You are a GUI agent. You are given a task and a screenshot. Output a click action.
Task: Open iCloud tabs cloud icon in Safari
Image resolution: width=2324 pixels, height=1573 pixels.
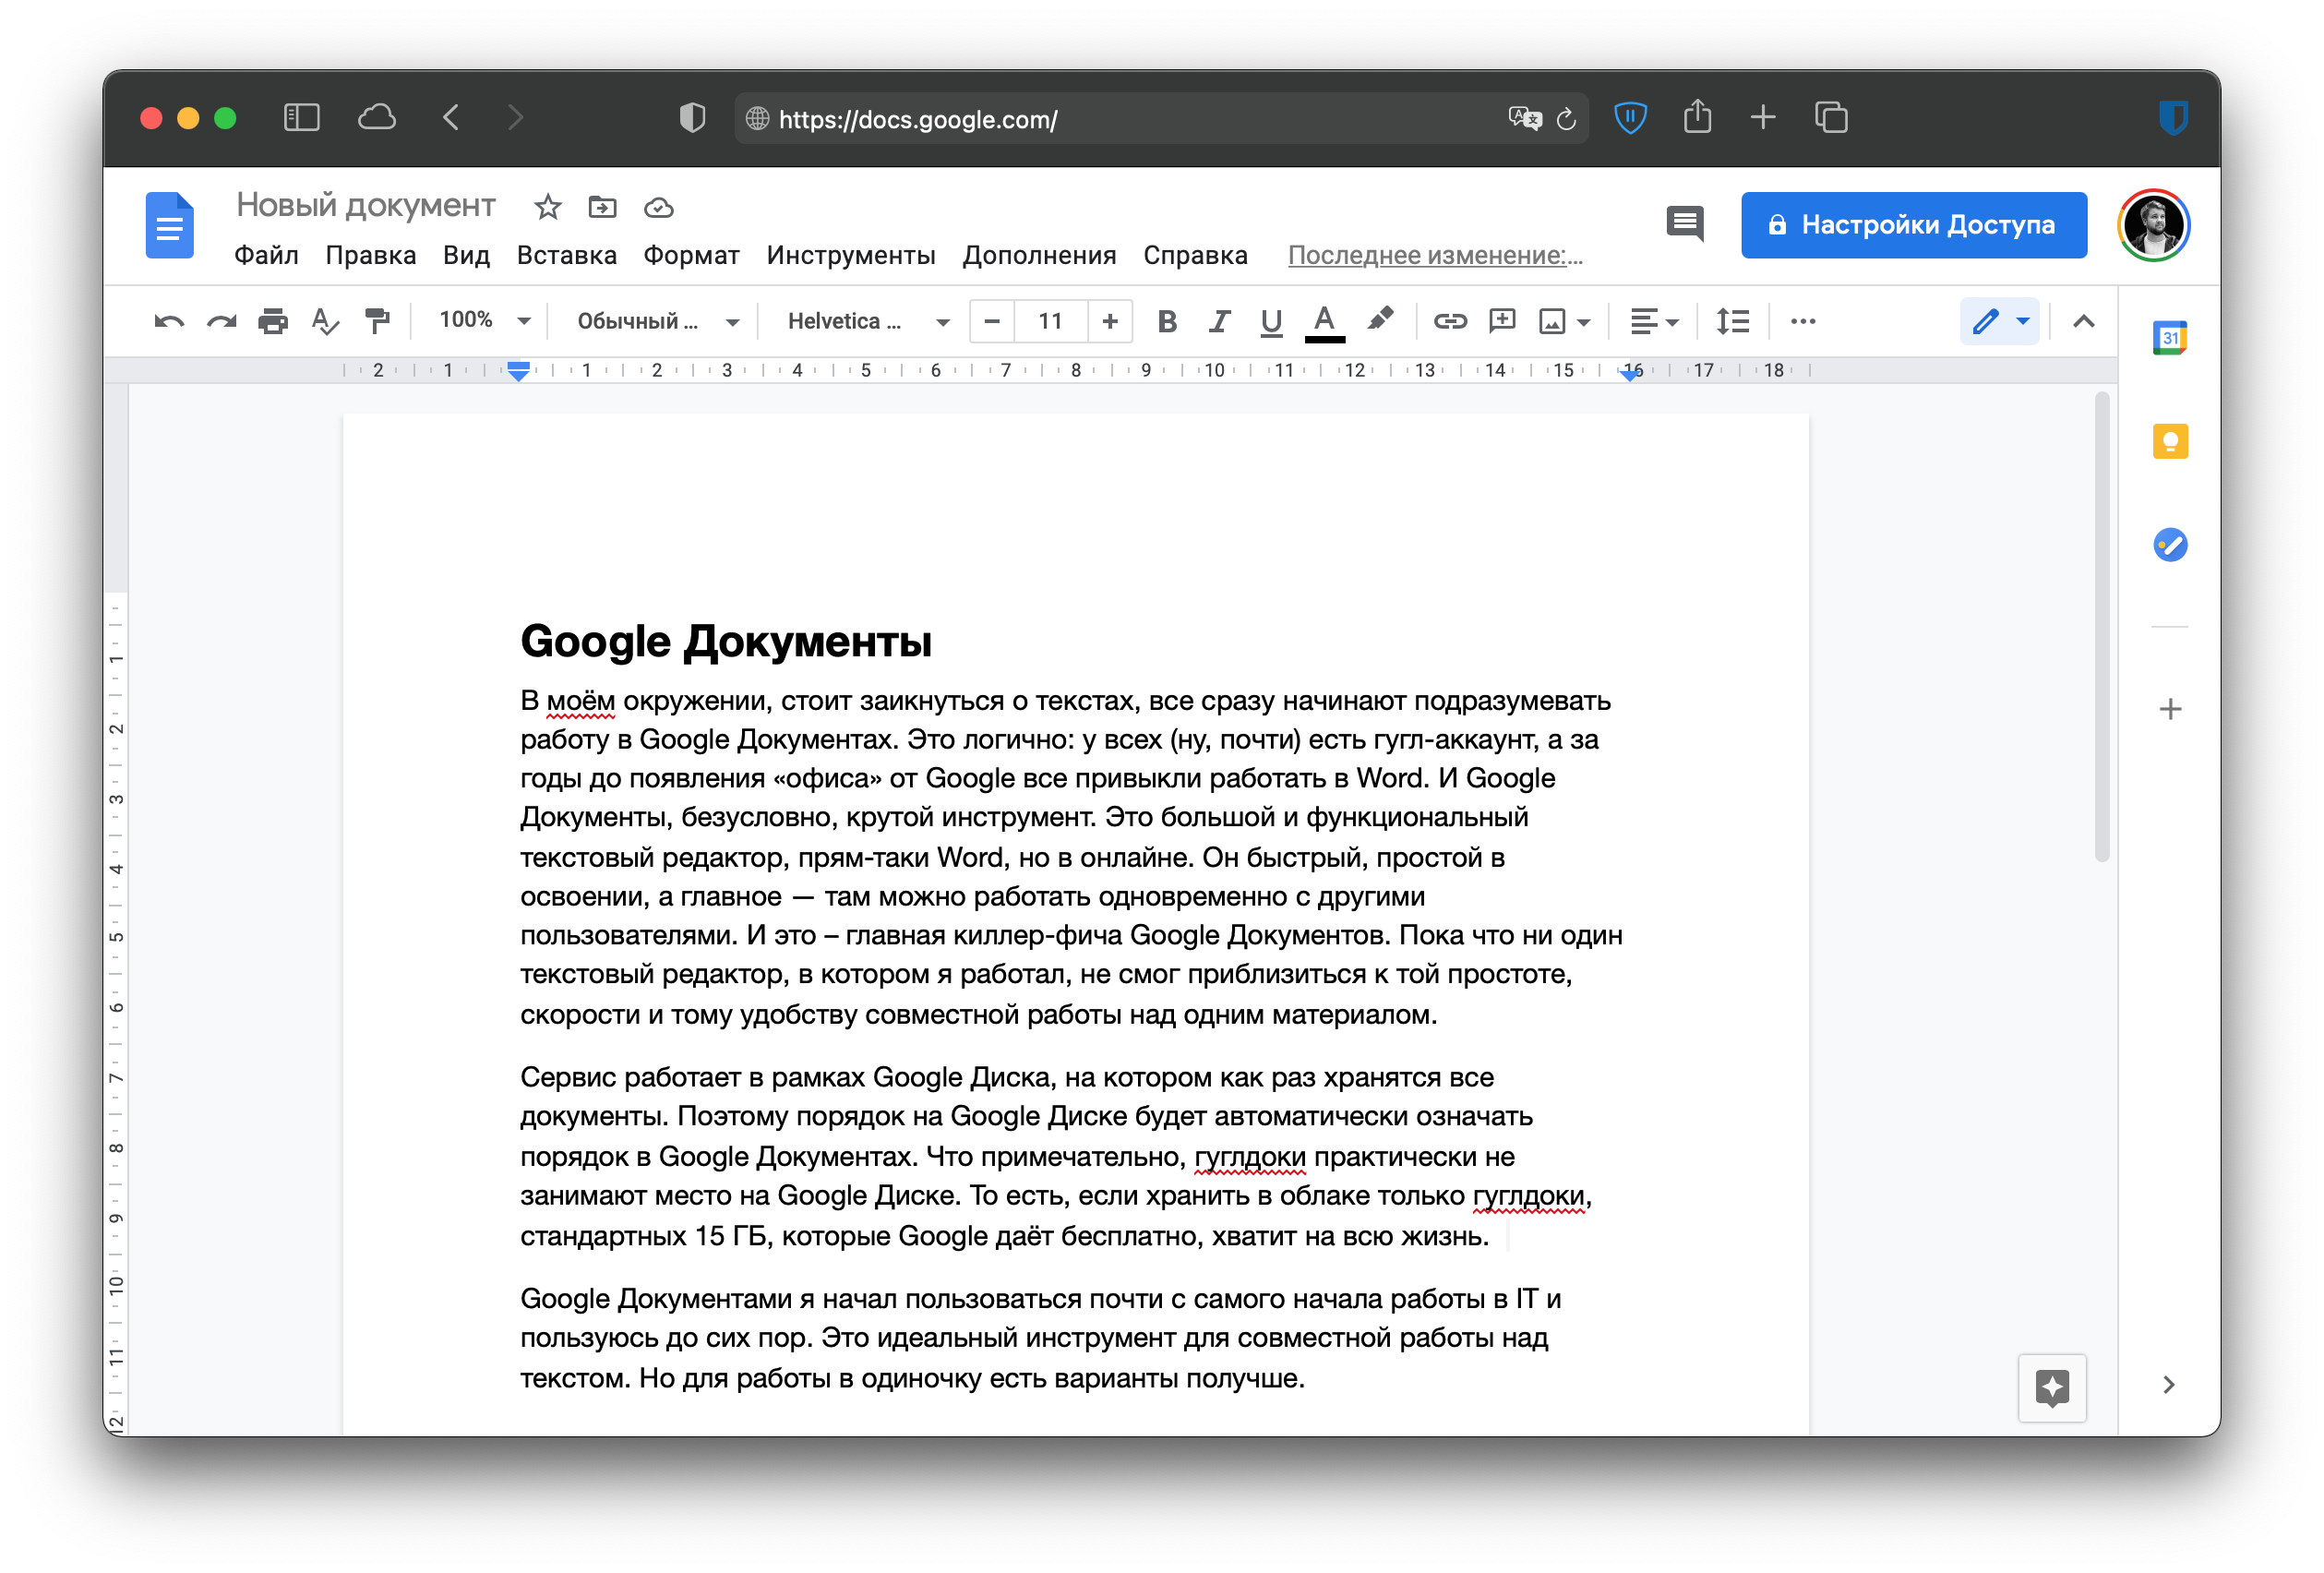(377, 118)
